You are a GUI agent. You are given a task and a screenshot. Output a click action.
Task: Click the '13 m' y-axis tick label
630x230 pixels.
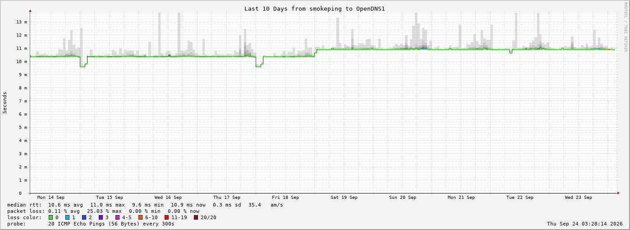pos(22,22)
